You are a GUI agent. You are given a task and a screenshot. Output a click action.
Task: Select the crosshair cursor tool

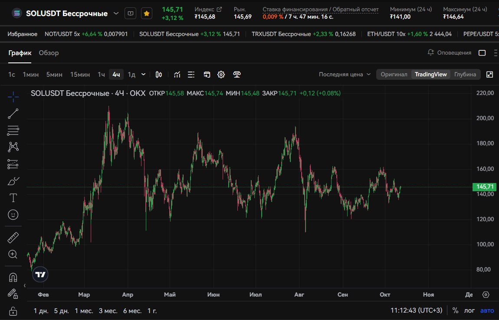coord(13,97)
